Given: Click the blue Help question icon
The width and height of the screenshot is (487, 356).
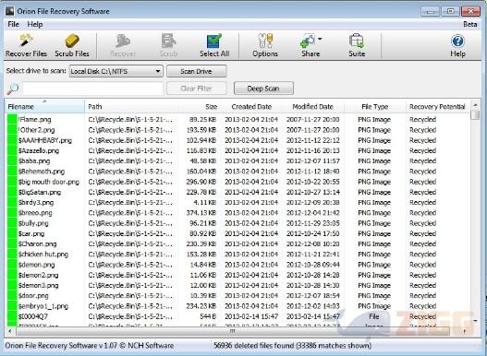Looking at the screenshot, I should click(457, 41).
